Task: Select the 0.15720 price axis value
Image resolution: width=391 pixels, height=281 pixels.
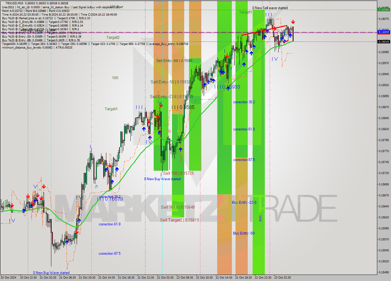Action: (x=384, y=173)
